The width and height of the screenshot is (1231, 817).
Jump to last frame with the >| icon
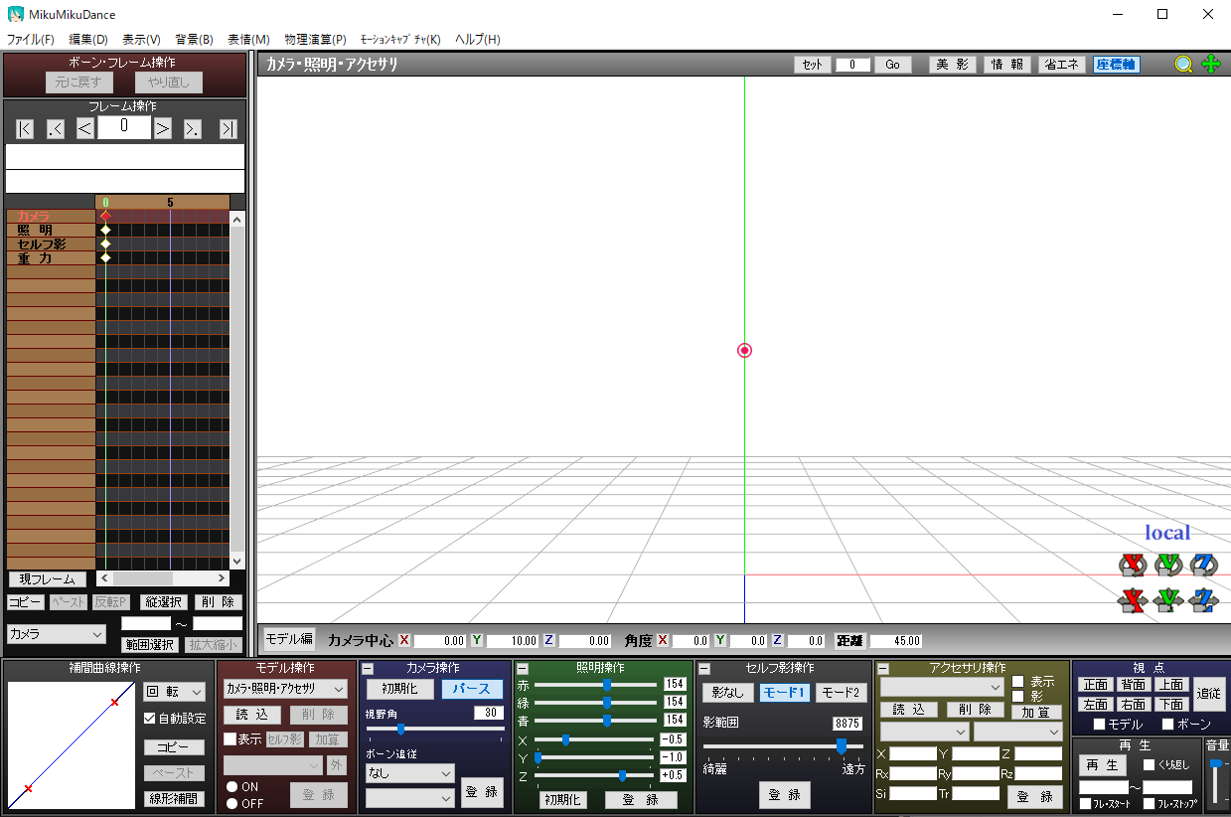point(228,127)
